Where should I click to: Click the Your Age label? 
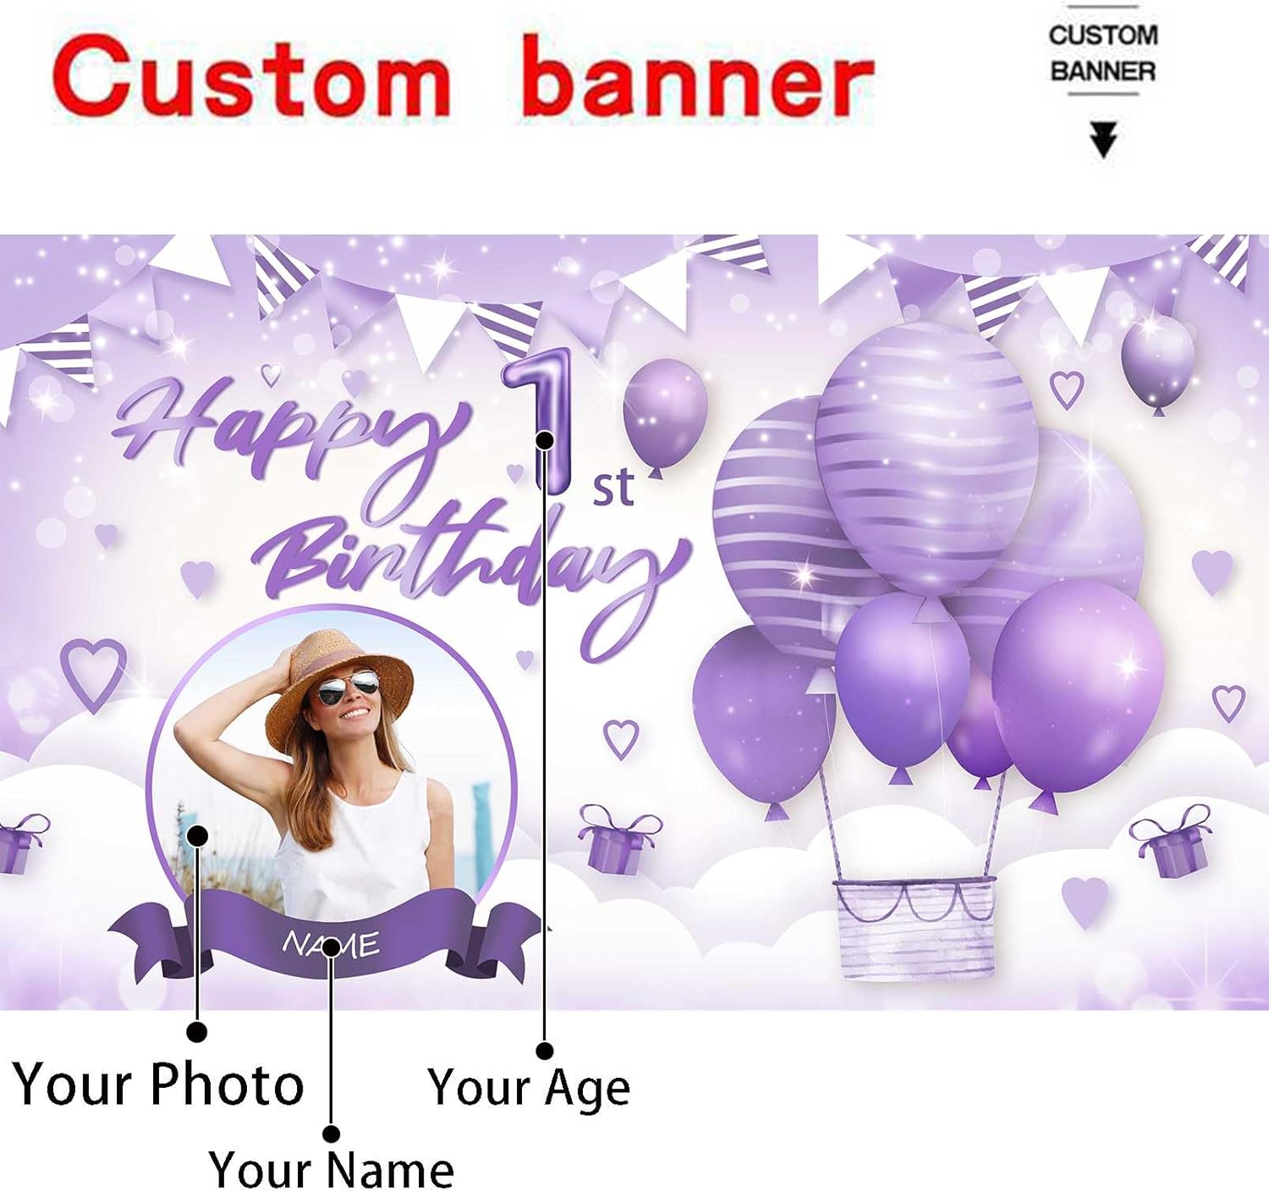pyautogui.click(x=530, y=1088)
